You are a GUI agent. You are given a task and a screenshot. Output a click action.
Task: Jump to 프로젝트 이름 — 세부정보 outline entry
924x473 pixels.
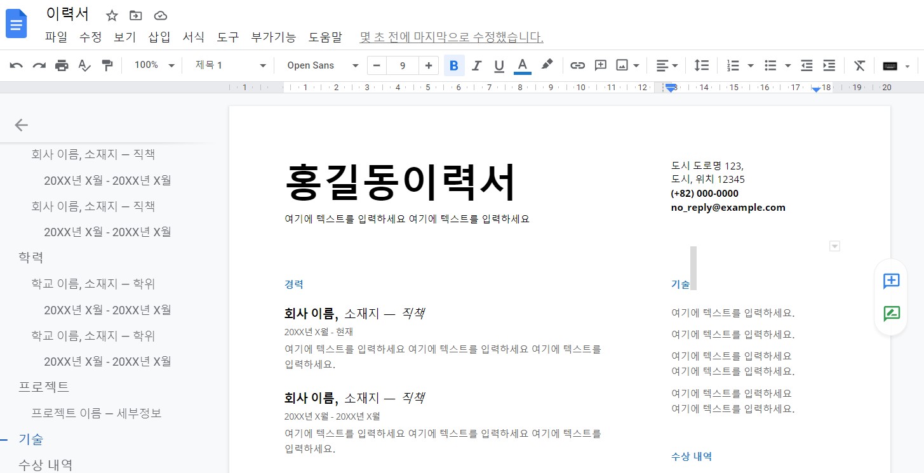click(x=97, y=413)
